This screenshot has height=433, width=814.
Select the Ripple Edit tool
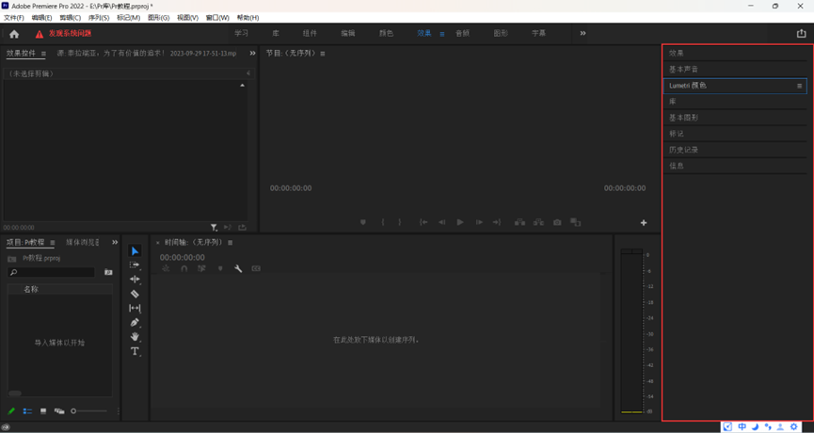click(x=135, y=280)
